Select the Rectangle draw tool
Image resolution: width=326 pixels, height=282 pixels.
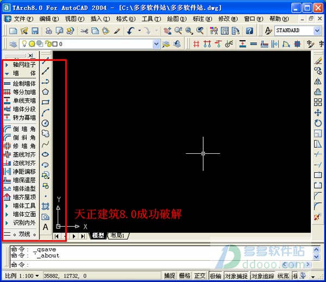[46, 102]
